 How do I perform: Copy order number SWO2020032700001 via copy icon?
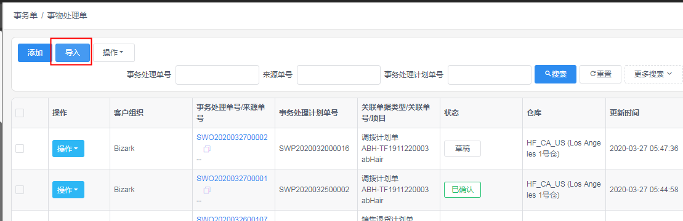tap(207, 190)
